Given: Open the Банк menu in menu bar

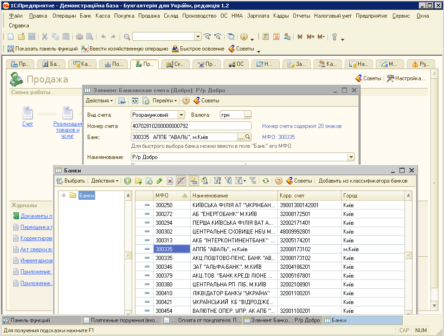Looking at the screenshot, I should 85,16.
